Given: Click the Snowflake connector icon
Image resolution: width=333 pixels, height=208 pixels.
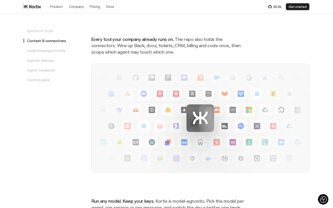Looking at the screenshot, I should point(144,126).
